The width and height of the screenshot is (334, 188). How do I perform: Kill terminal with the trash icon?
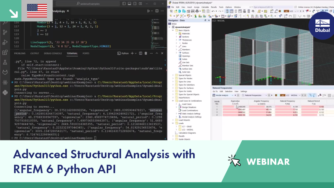coord(146,53)
